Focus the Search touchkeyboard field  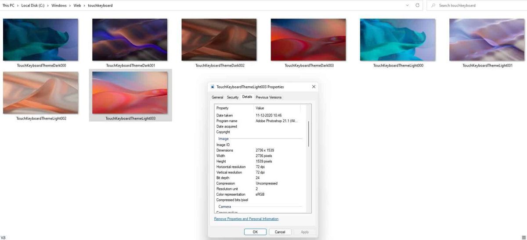click(x=476, y=5)
